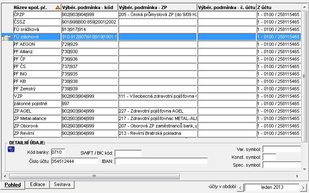Click Výběr. podmínka - č. účtu header
This screenshot has width=309, height=193.
click(x=227, y=7)
